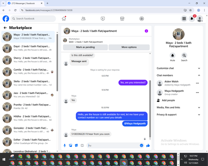Open the Daysi conversation in the list
The image size is (208, 166).
pos(28,48)
